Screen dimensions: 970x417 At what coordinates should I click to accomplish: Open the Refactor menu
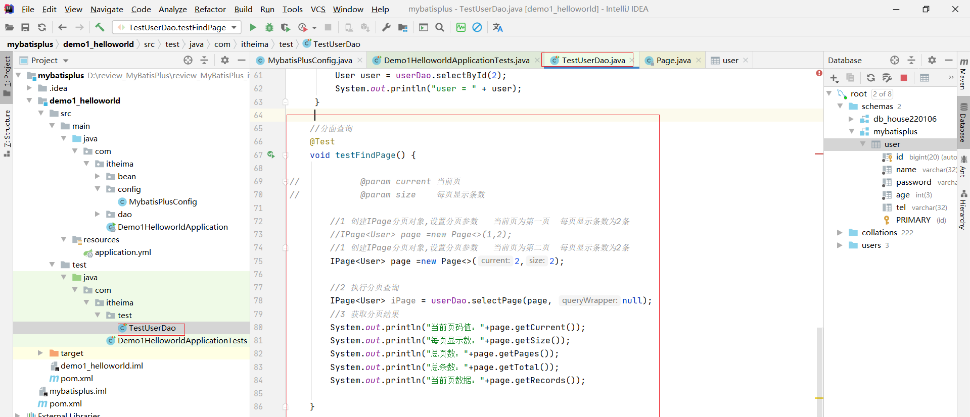(210, 9)
